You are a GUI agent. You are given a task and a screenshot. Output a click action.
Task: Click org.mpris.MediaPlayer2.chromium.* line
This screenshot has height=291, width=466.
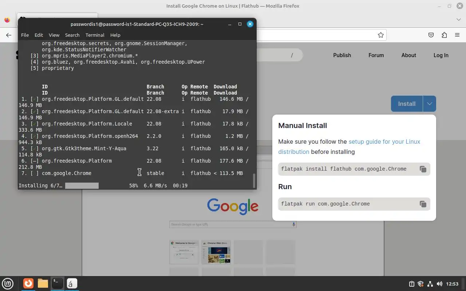pyautogui.click(x=90, y=56)
